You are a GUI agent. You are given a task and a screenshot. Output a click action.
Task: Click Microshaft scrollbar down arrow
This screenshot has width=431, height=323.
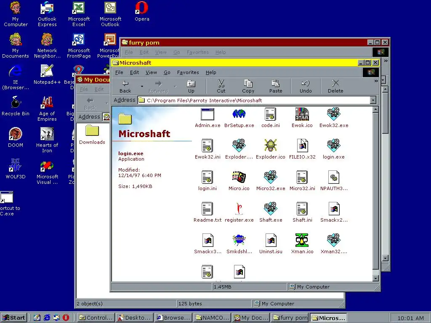tap(375, 278)
